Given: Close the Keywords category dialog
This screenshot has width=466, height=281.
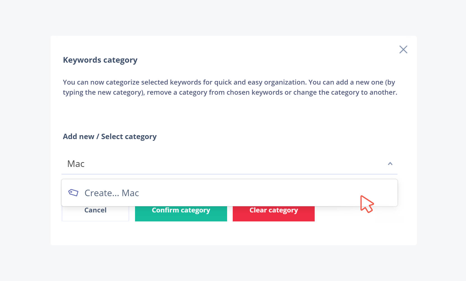Looking at the screenshot, I should (403, 49).
